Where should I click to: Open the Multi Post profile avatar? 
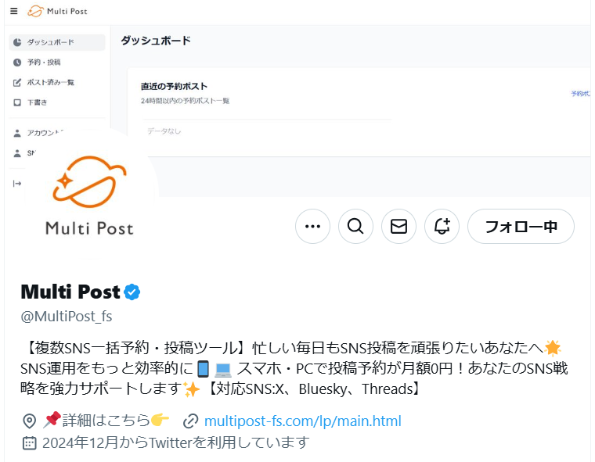click(x=90, y=193)
